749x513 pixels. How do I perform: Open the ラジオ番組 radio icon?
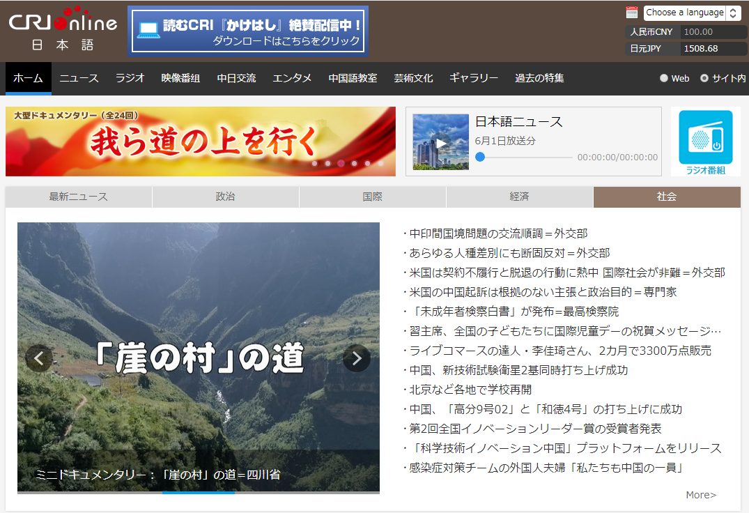coord(706,142)
